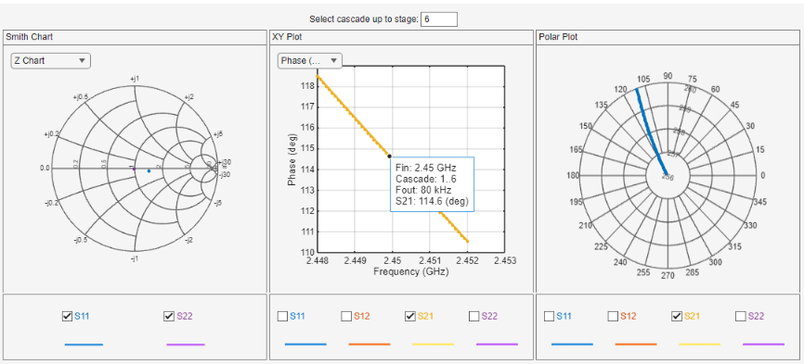The height and width of the screenshot is (364, 804).
Task: Uncheck S11 in Smith Chart panel
Action: 67,317
